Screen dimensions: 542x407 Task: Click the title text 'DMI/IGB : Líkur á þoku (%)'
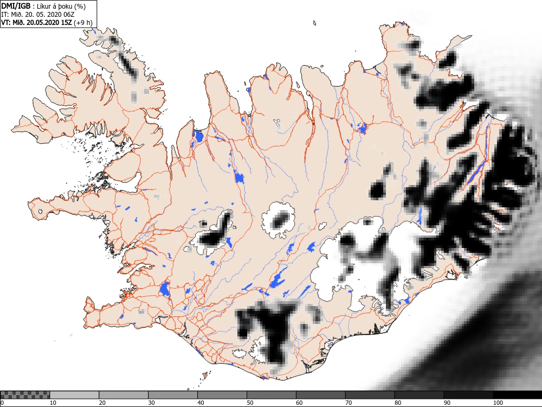[43, 6]
